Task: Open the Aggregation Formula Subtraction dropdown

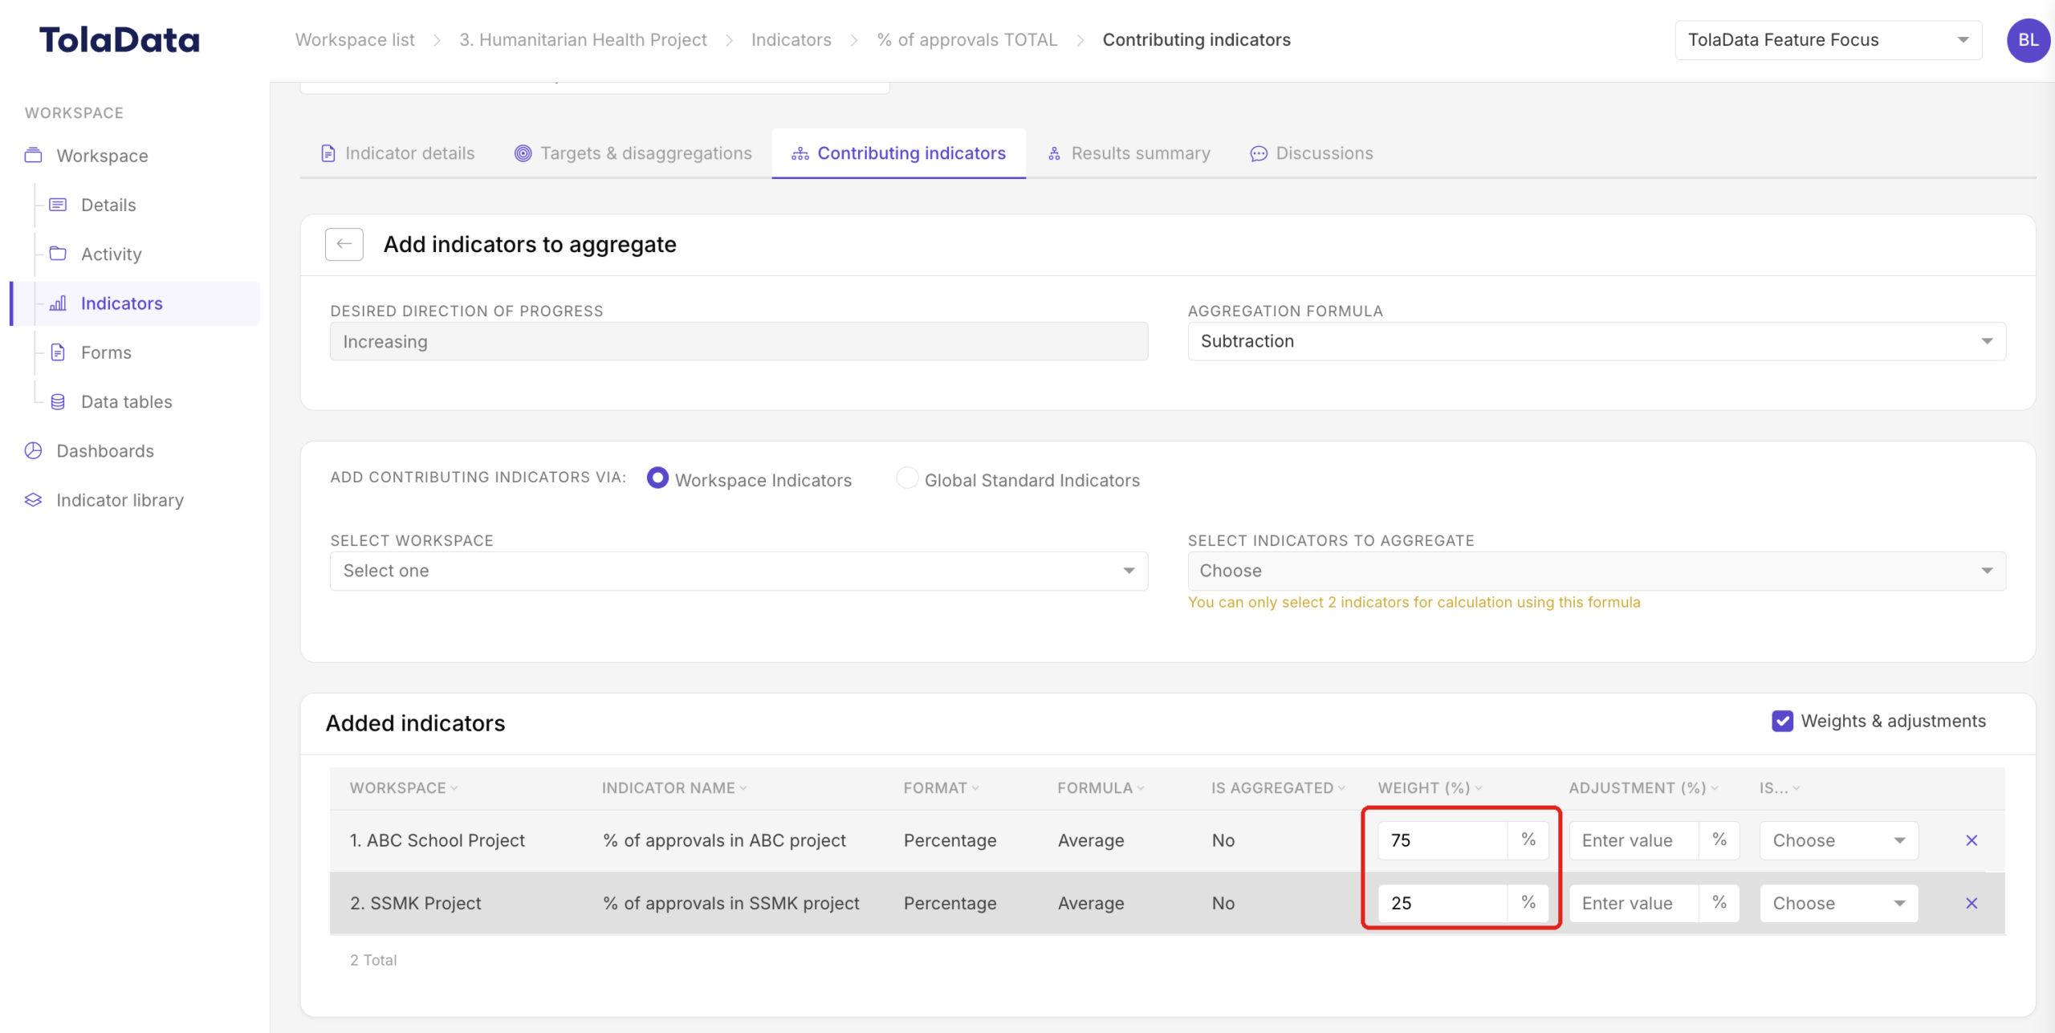Action: (x=1596, y=341)
